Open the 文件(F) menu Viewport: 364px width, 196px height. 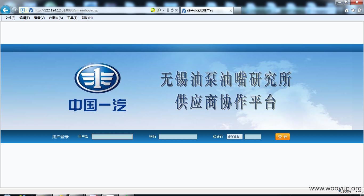10,18
